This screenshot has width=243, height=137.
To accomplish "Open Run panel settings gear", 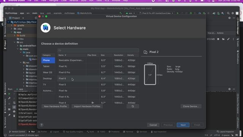I will (229, 89).
